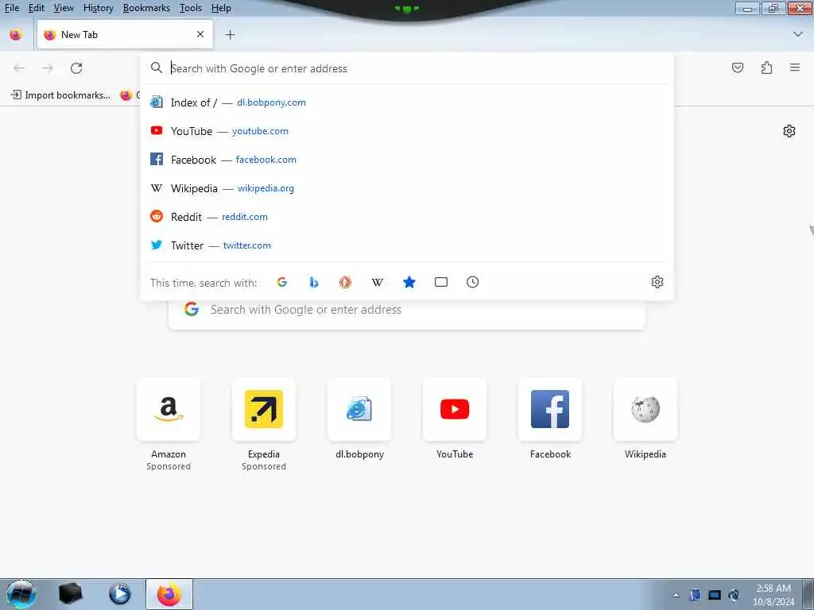814x610 pixels.
Task: Search this time with Google icon
Action: (282, 282)
